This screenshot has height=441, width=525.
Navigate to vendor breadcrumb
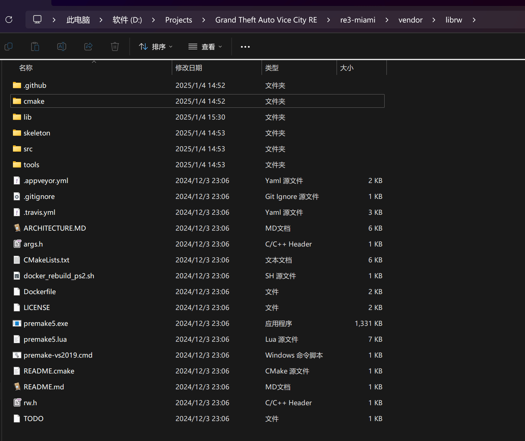pos(410,20)
